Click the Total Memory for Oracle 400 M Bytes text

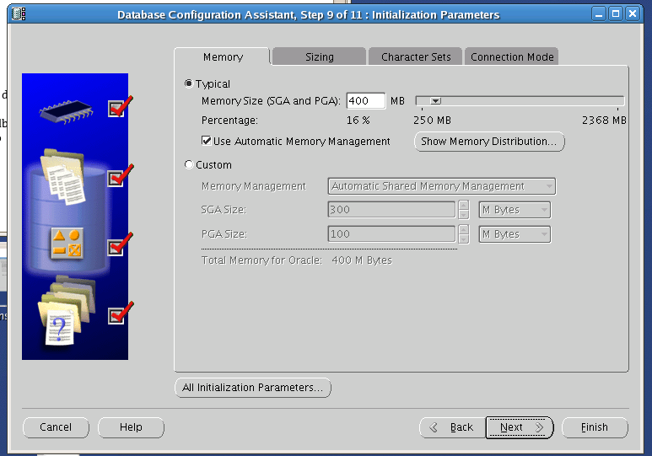(296, 260)
